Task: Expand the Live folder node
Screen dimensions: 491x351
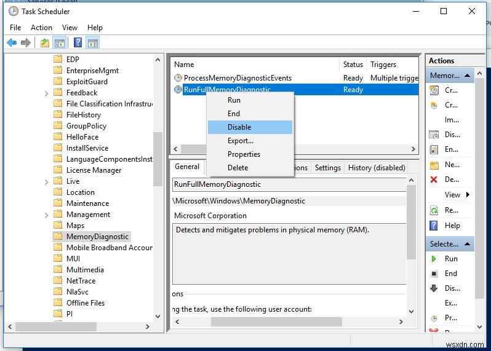Action: point(46,182)
